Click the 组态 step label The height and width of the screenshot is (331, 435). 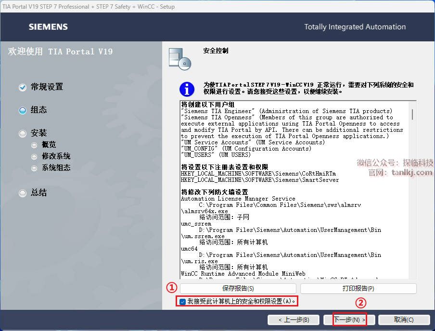coord(39,110)
